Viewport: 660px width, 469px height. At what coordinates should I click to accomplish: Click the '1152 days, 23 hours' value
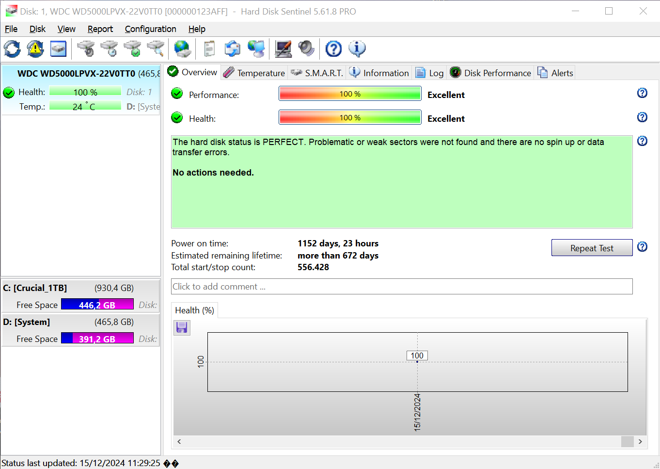[x=338, y=243]
